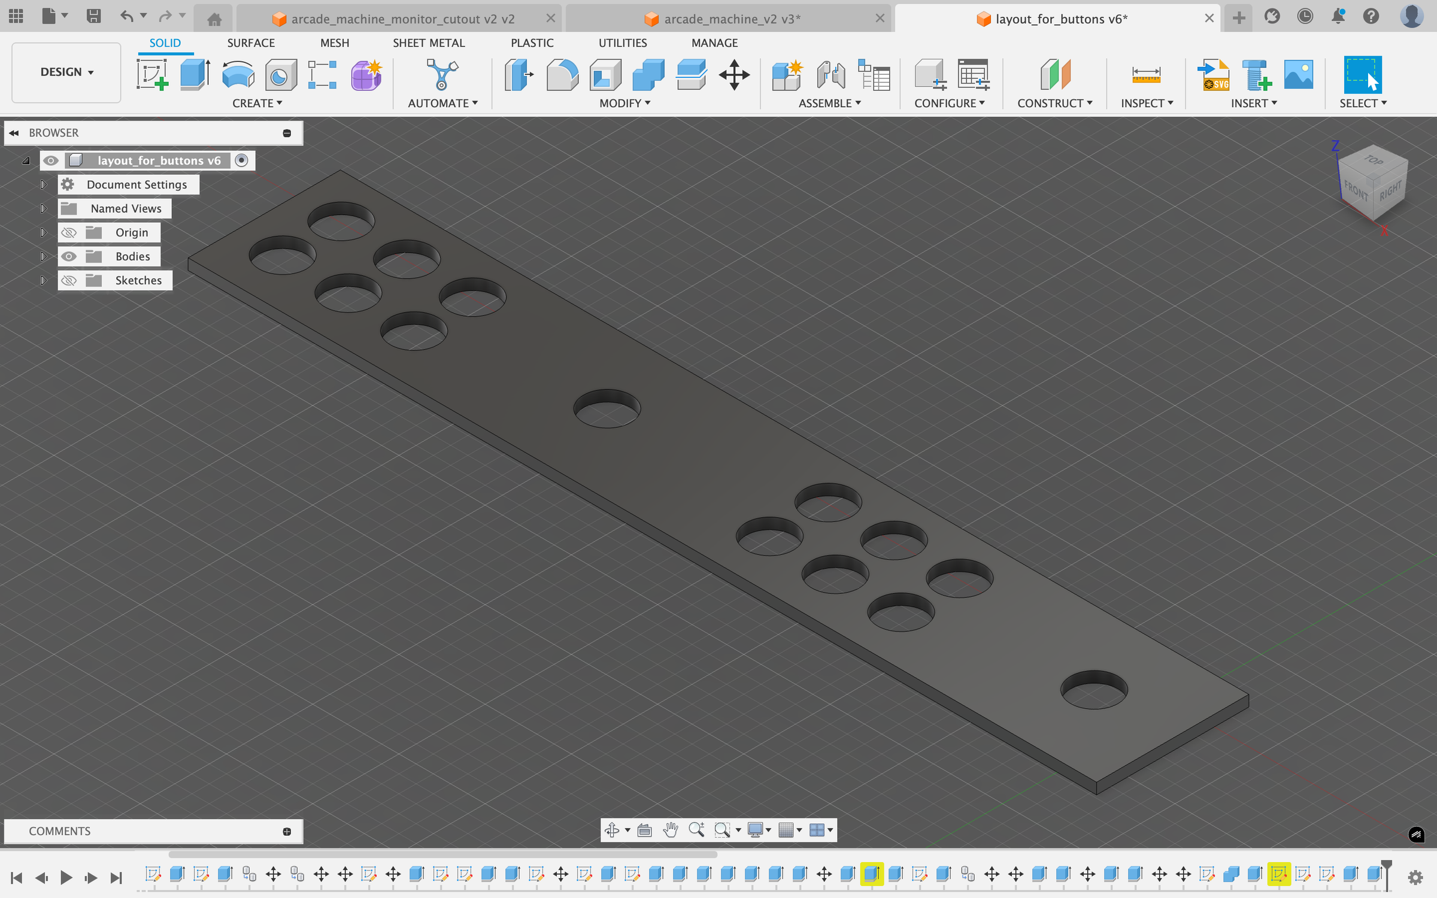1437x898 pixels.
Task: Show the hidden Sketches folder
Action: pos(69,281)
